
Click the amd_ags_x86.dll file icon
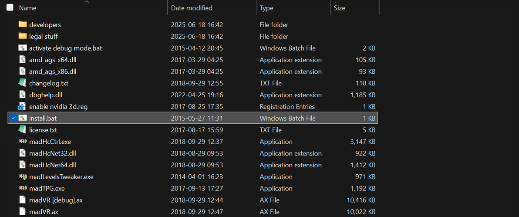23,71
